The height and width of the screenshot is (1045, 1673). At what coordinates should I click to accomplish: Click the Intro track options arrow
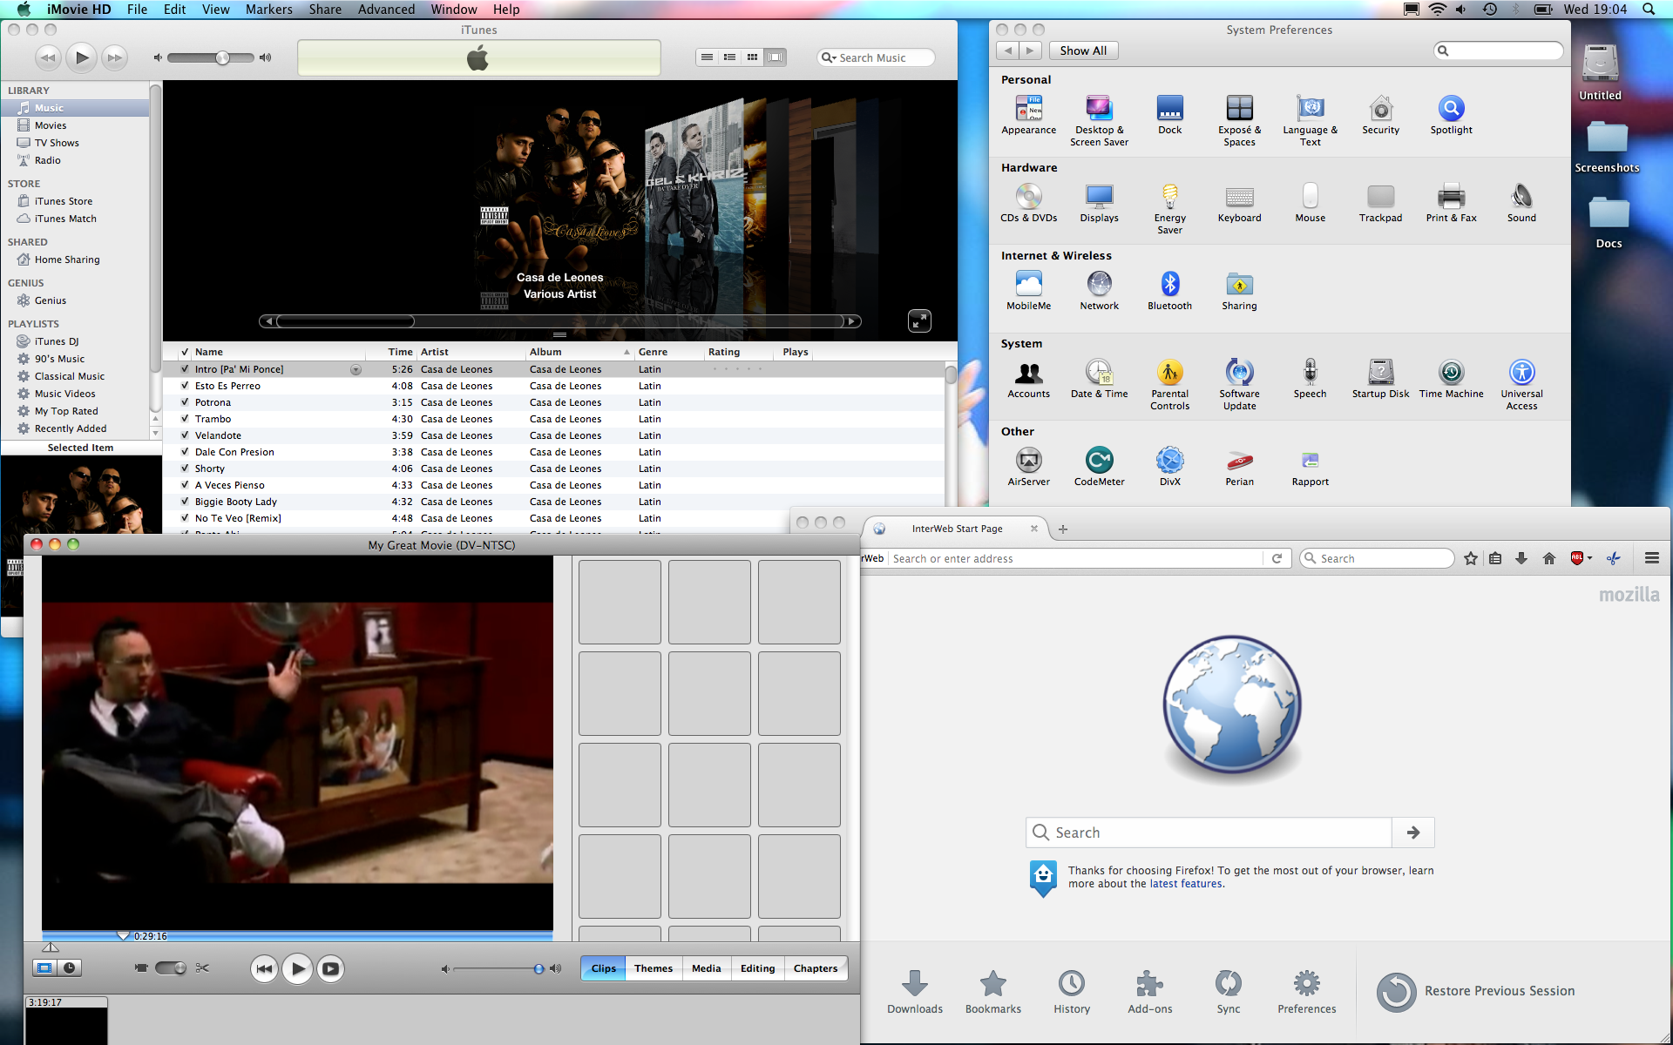pyautogui.click(x=356, y=369)
